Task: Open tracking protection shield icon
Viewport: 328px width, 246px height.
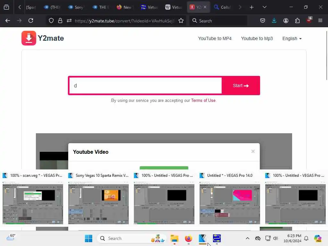Action: tap(51, 20)
